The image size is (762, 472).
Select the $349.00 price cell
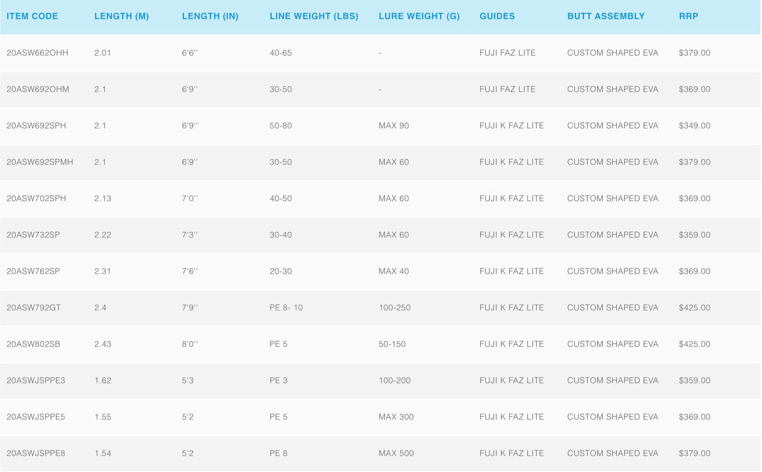[x=694, y=125]
